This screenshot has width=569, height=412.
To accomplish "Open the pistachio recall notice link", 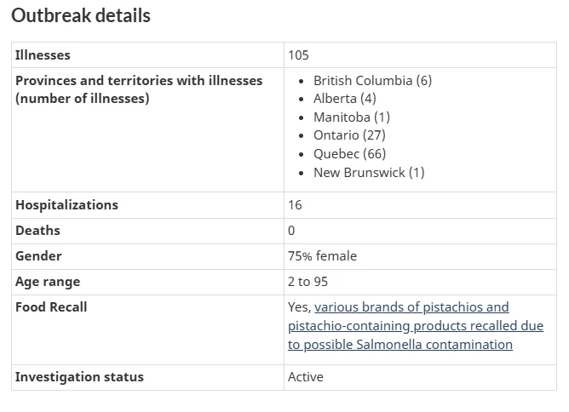I will (416, 326).
